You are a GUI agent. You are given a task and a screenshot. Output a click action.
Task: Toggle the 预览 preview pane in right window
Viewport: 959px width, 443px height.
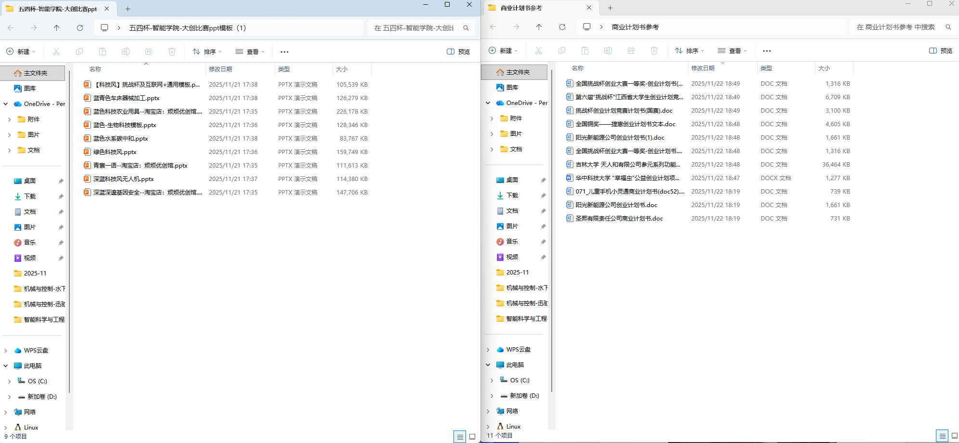click(x=941, y=51)
